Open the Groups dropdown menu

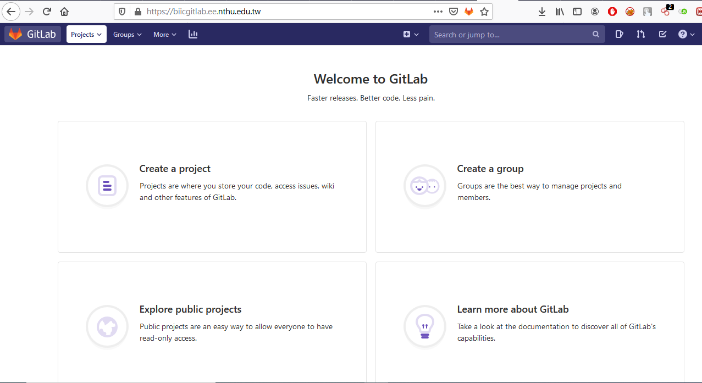[x=128, y=34]
